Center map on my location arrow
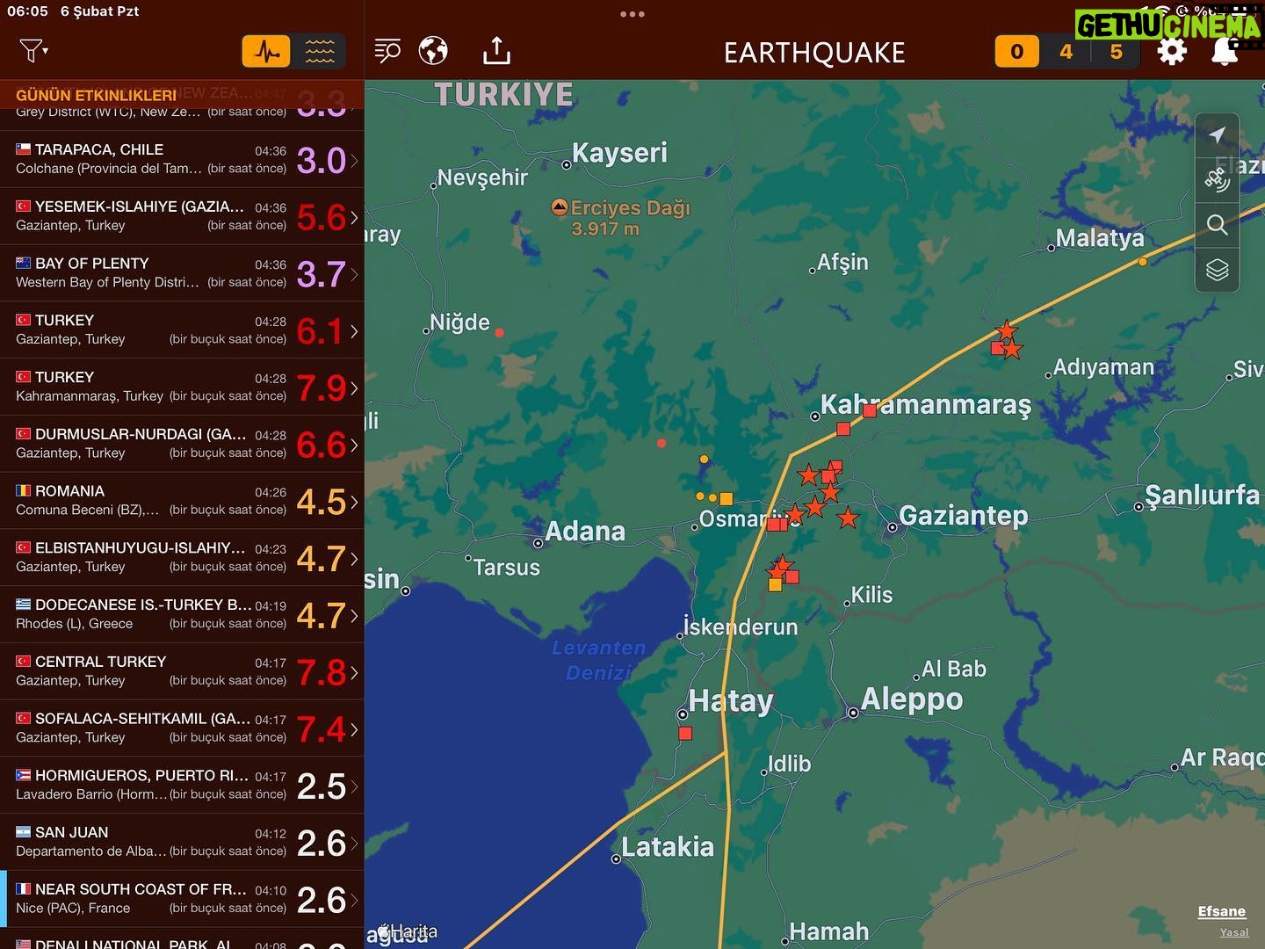 (x=1217, y=135)
